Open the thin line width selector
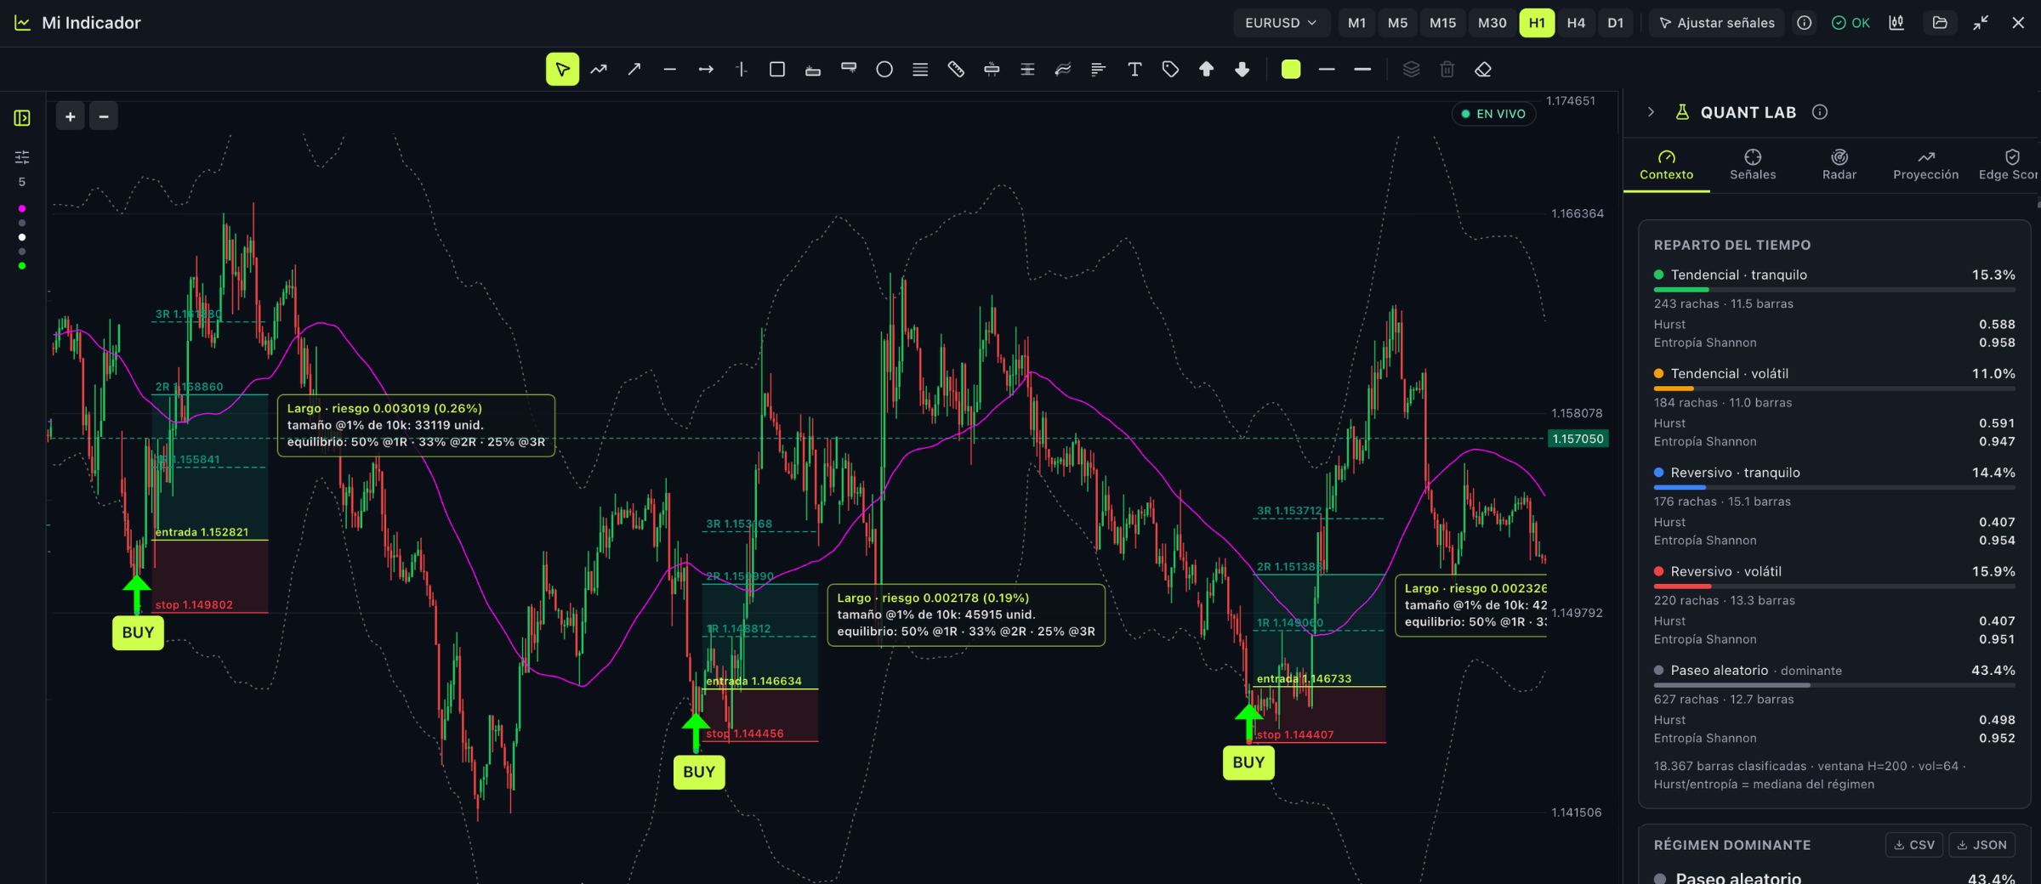This screenshot has height=884, width=2041. (1327, 70)
